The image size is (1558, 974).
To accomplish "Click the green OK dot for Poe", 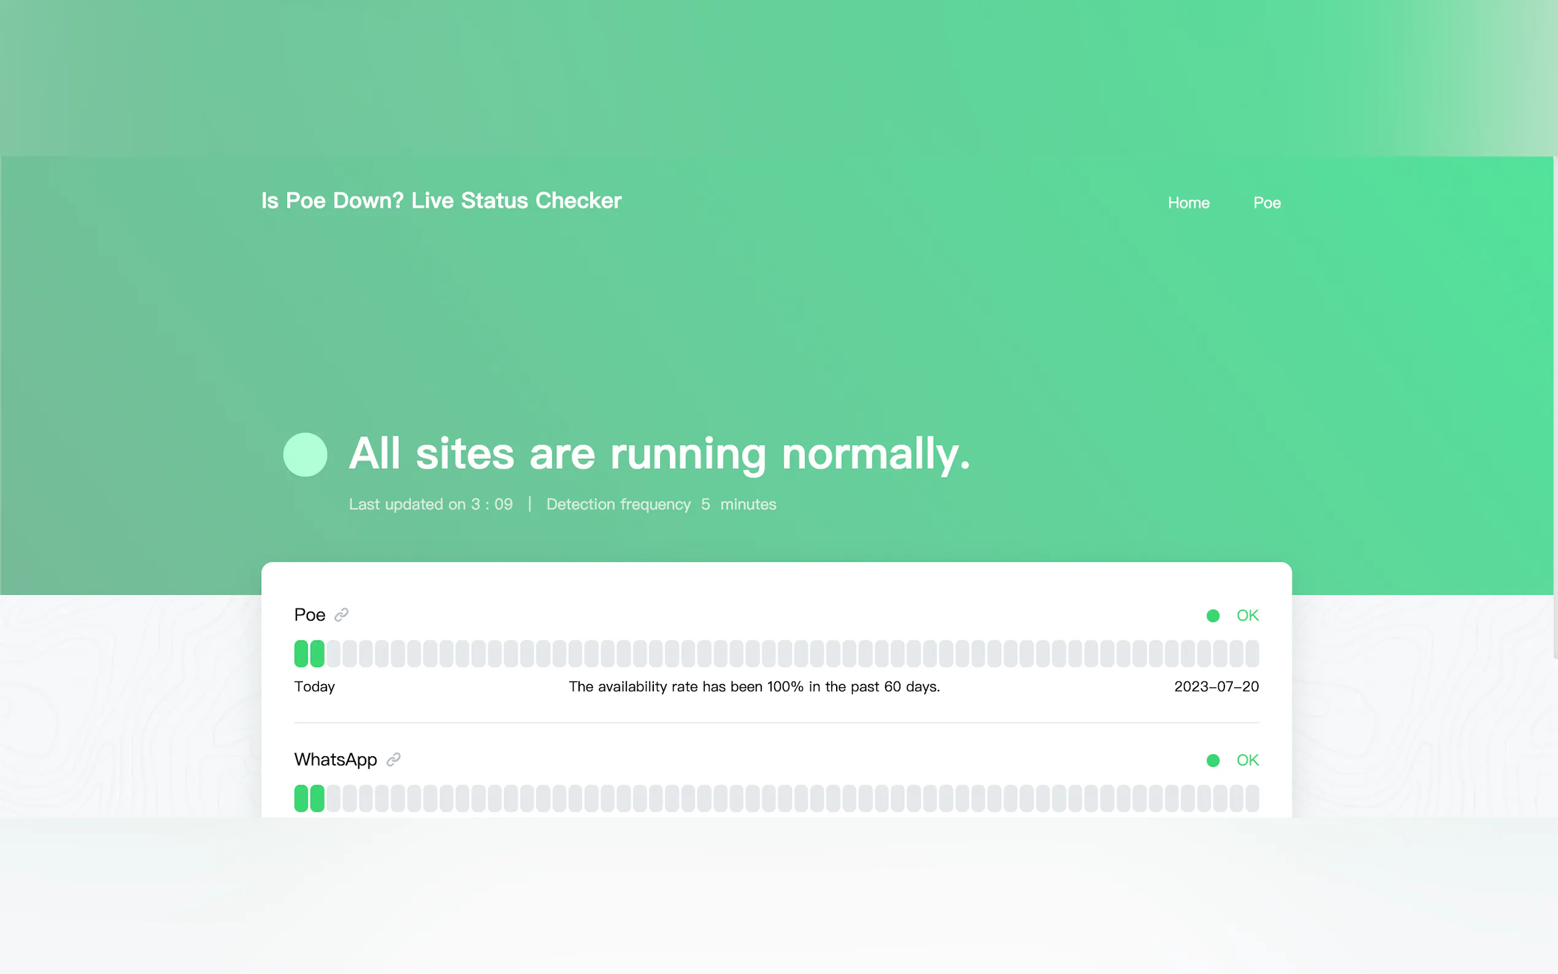I will pos(1213,616).
